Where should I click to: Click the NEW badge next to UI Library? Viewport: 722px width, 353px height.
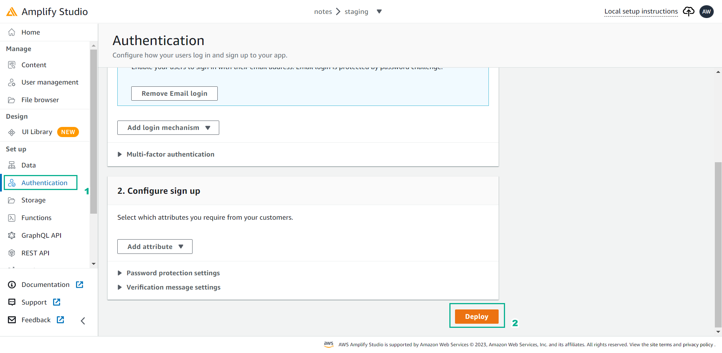point(68,132)
